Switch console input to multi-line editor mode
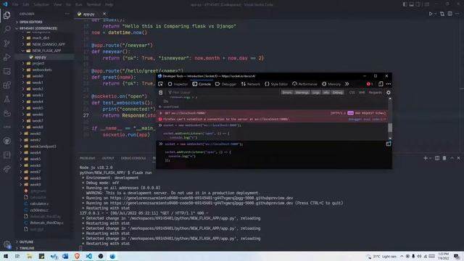 (x=389, y=144)
